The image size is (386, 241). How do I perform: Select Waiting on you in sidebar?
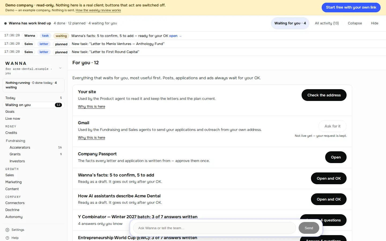(34, 105)
